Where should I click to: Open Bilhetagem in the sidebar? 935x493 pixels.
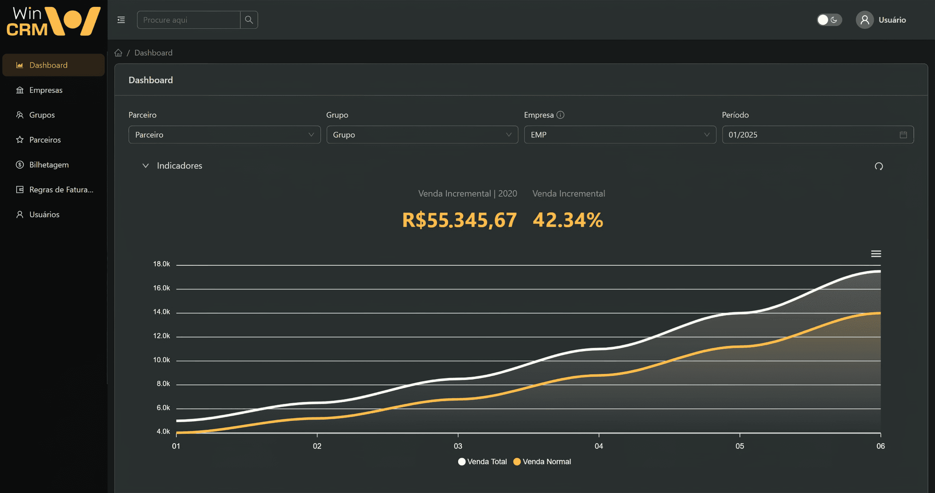pos(49,165)
